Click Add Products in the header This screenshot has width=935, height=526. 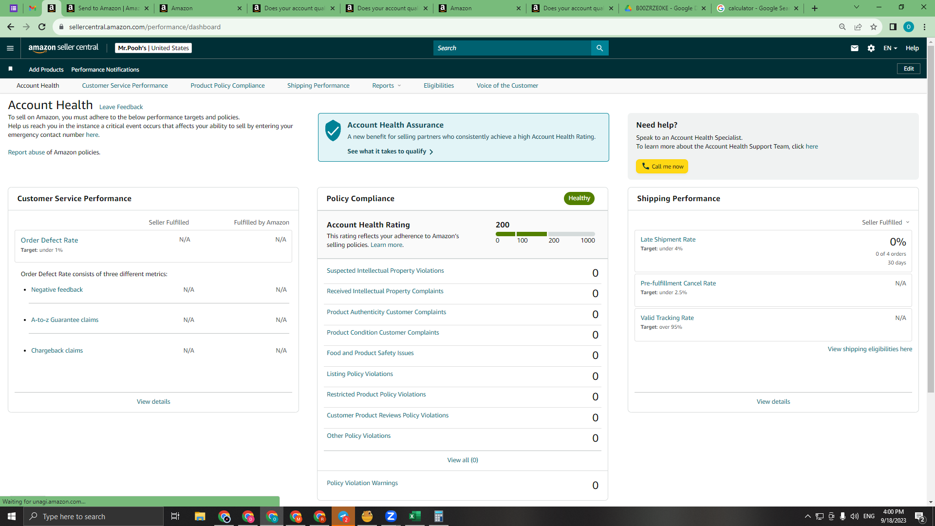tap(46, 70)
